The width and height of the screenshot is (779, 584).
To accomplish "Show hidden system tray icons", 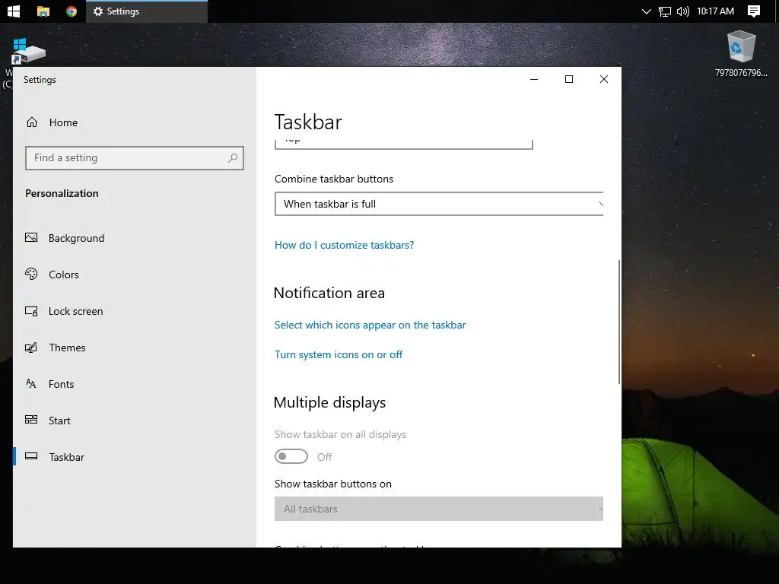I will click(646, 11).
